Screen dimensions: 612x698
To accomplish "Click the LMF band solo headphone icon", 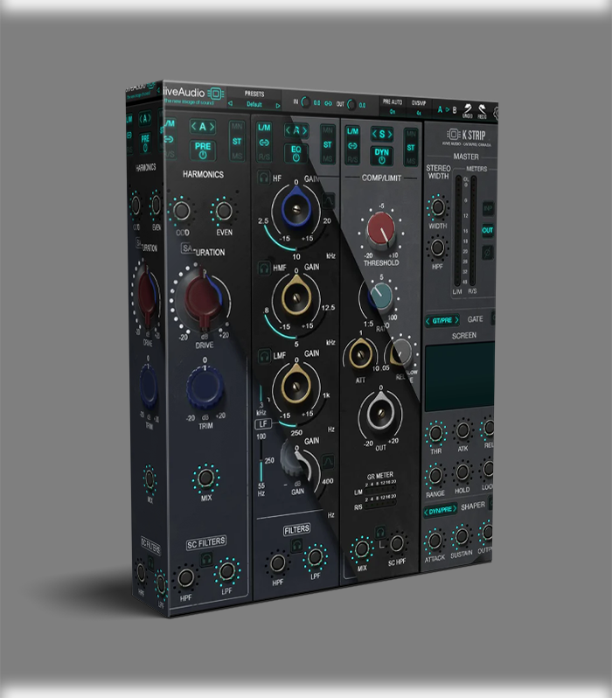I will coord(264,356).
